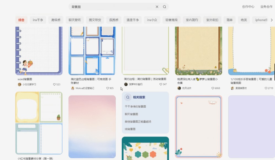This screenshot has width=275, height=160.
Task: Open related search 纯背景图
Action: click(130, 129)
